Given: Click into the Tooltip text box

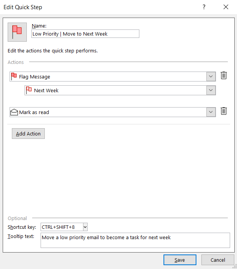Looking at the screenshot, I should click(135, 240).
